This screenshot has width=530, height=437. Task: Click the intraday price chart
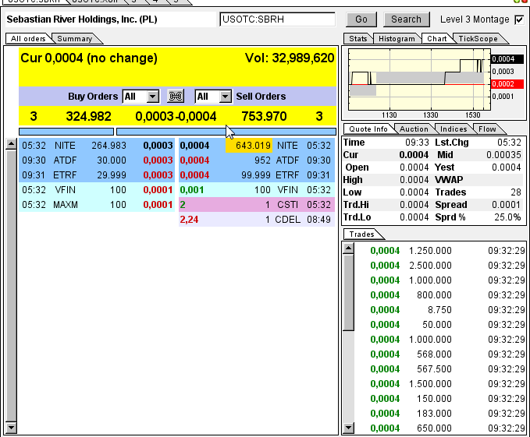[x=419, y=79]
